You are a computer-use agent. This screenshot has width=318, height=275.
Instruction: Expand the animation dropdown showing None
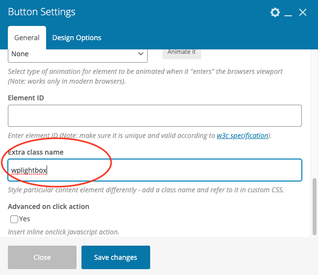(x=78, y=54)
